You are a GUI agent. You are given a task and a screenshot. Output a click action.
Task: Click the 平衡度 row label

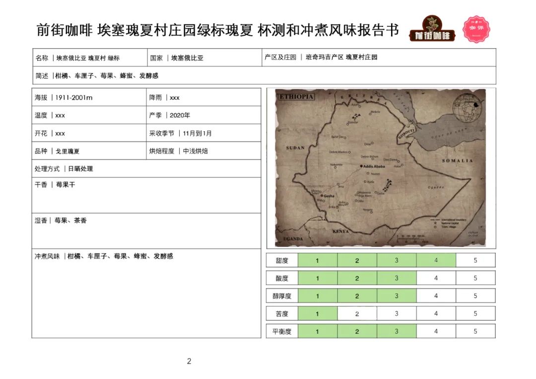pos(282,331)
